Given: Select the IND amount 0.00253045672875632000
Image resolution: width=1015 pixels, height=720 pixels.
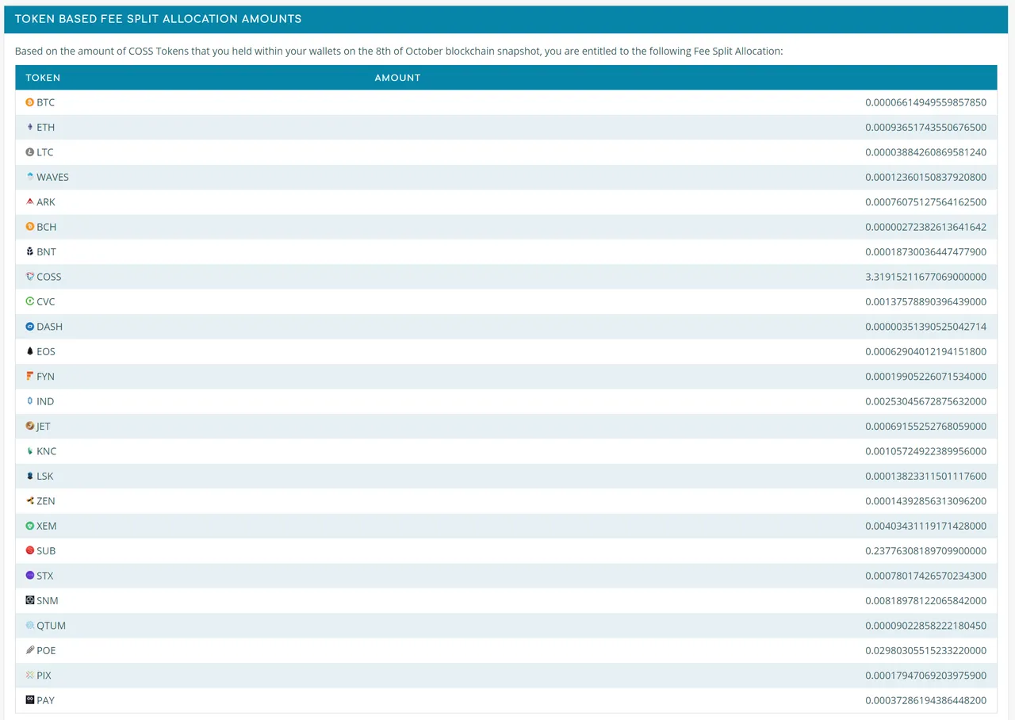Looking at the screenshot, I should pyautogui.click(x=925, y=401).
